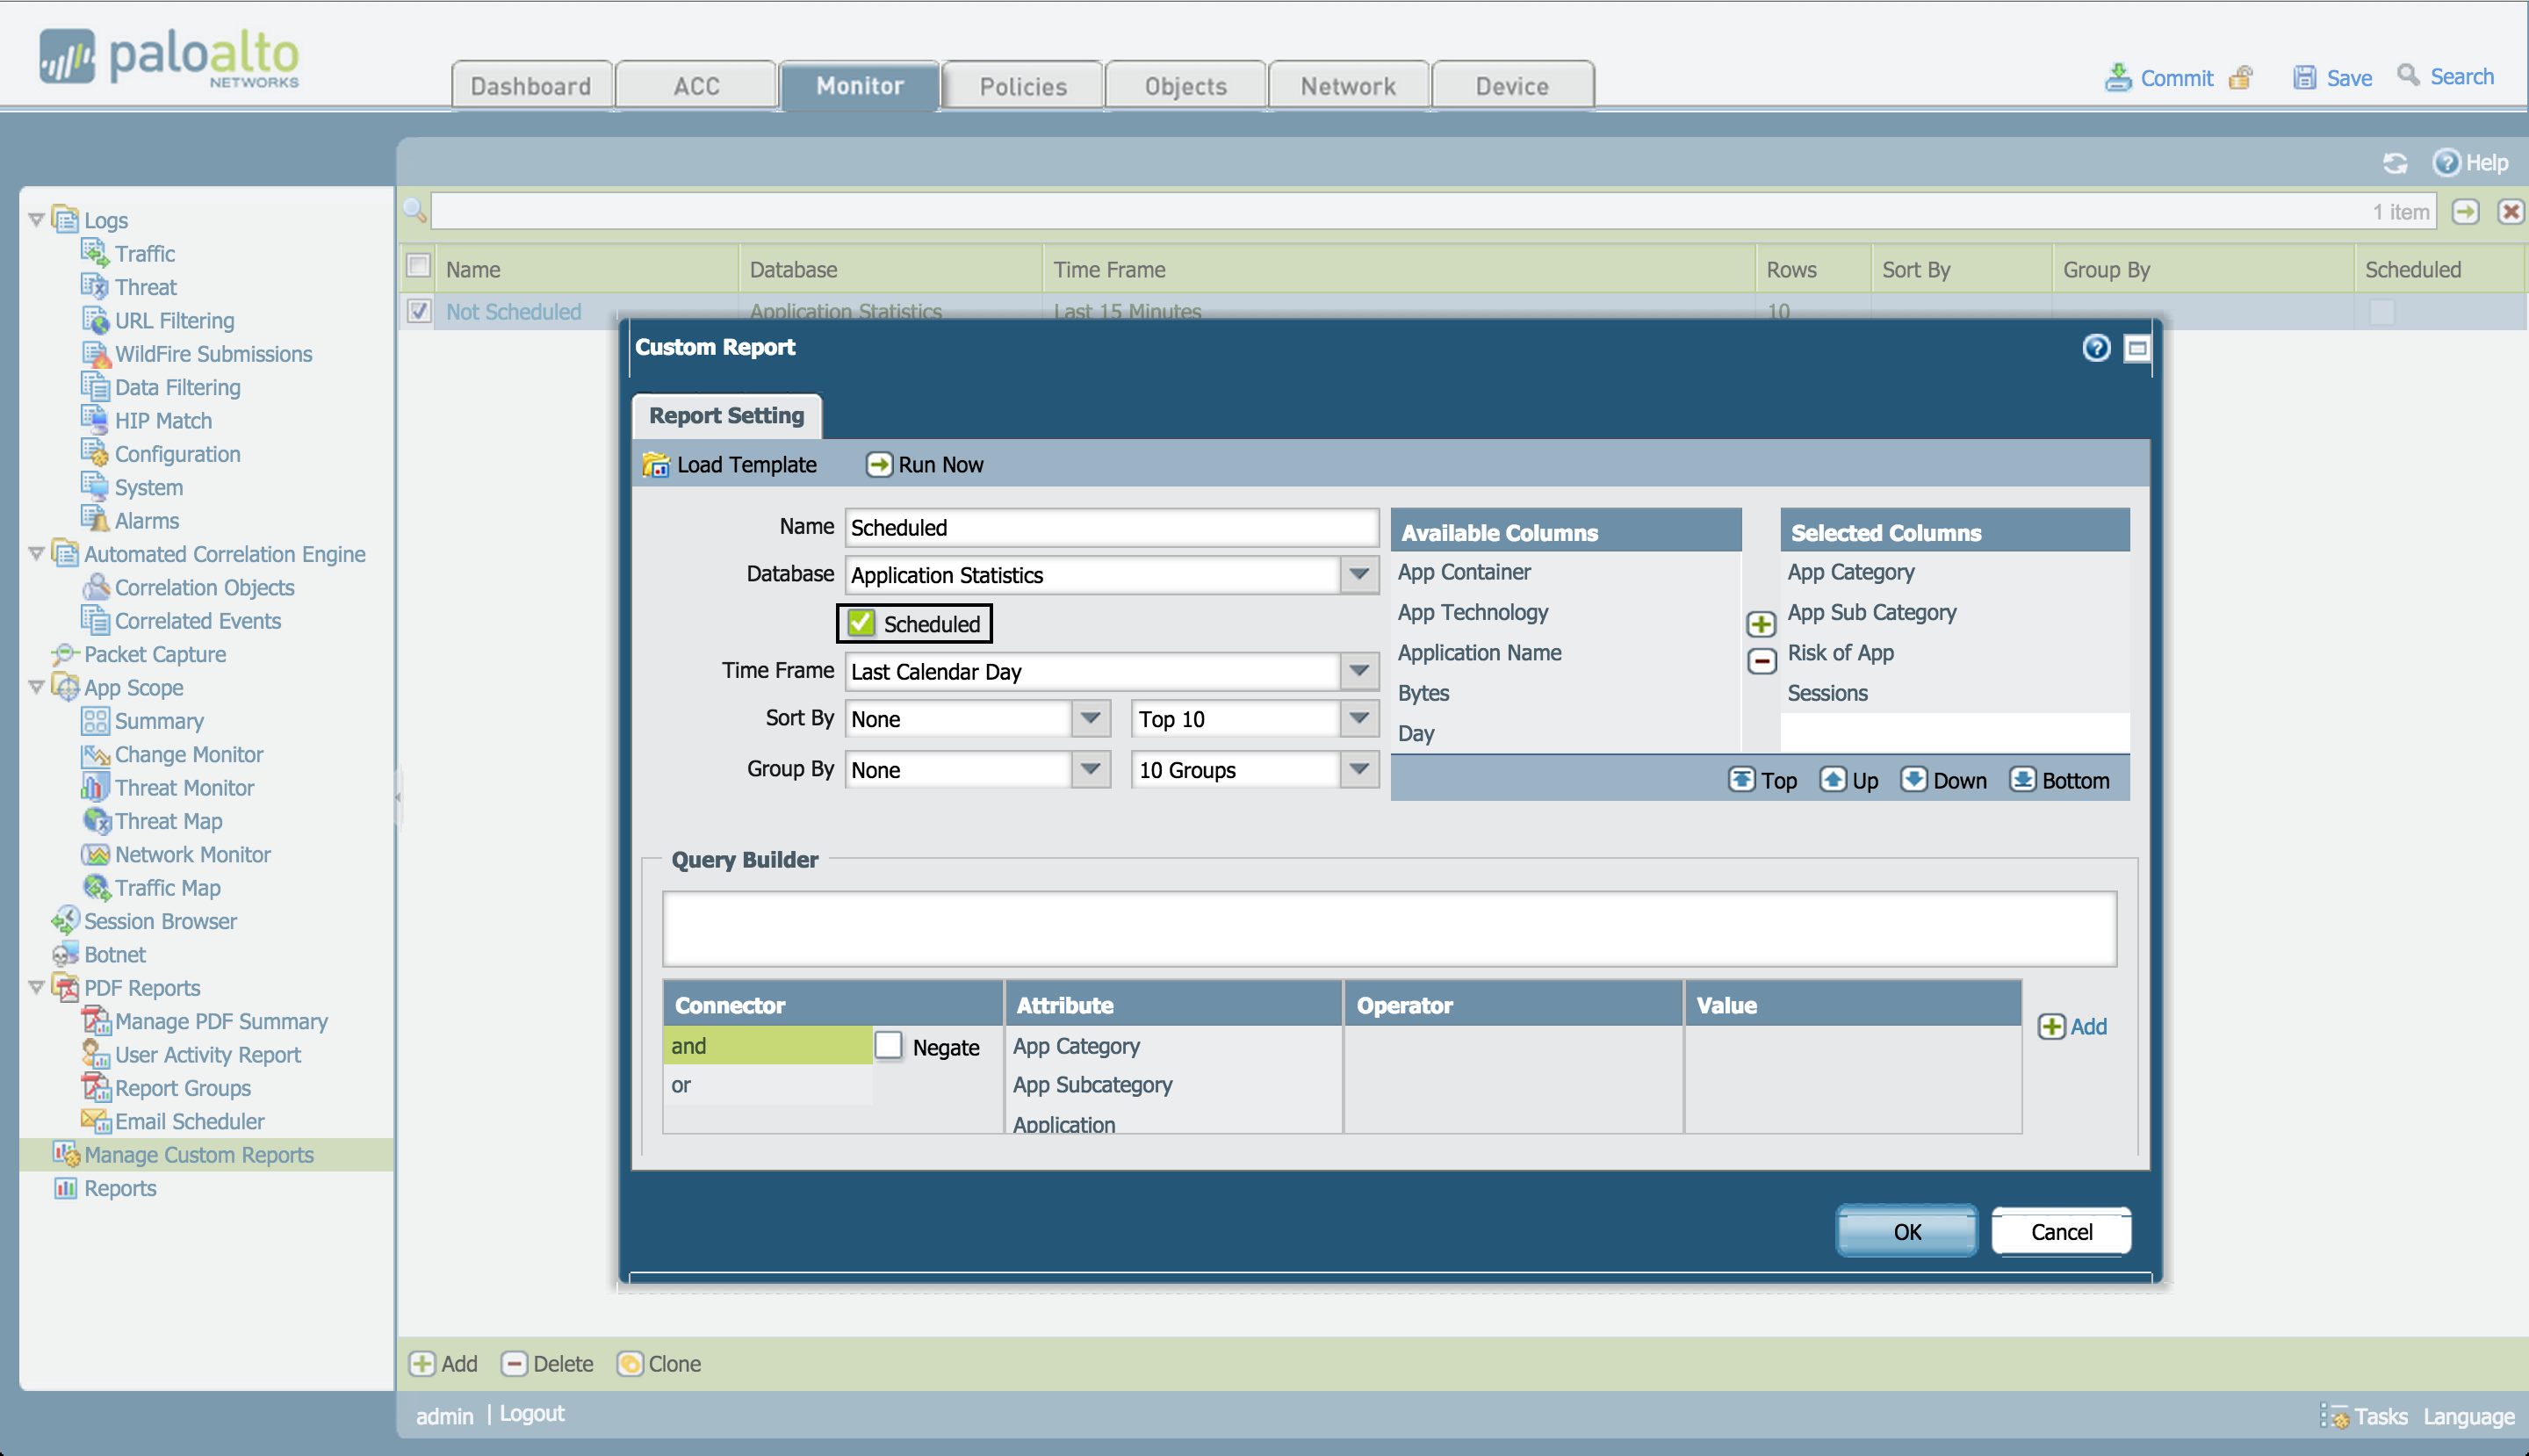Image resolution: width=2529 pixels, height=1456 pixels.
Task: Click the refresh icon near Help
Action: [2395, 163]
